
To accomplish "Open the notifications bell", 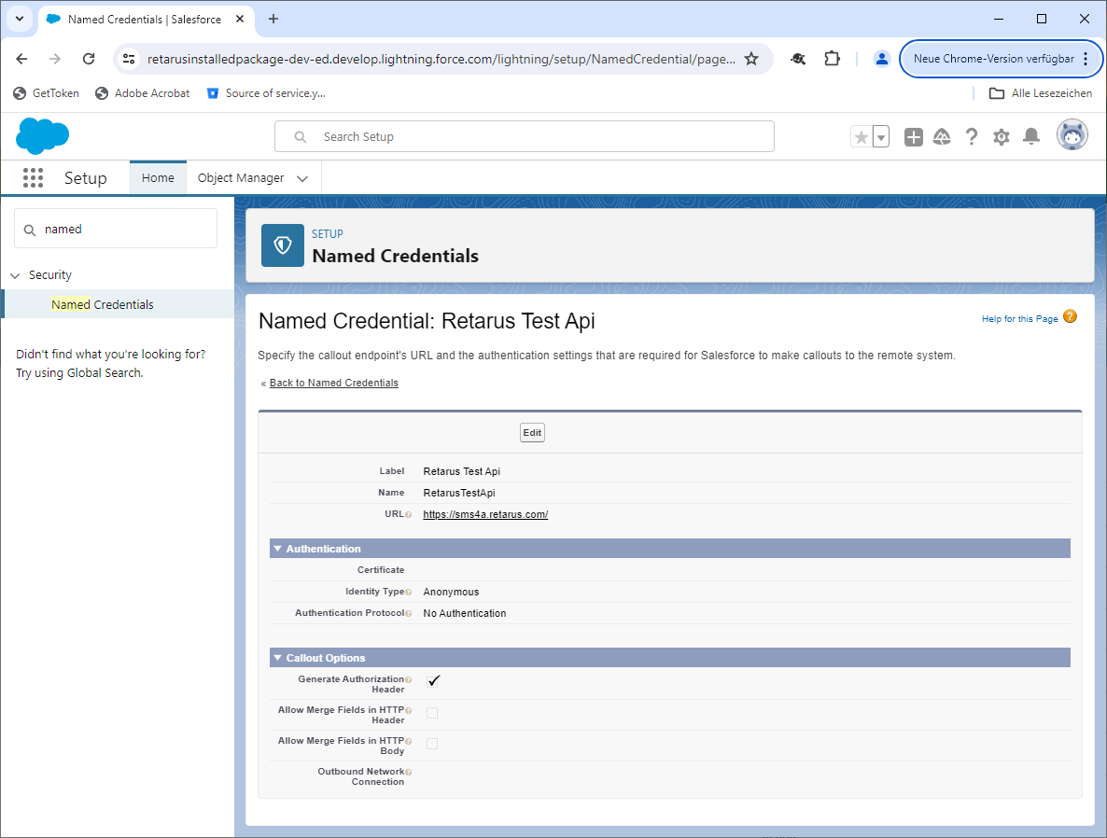I will coord(1031,137).
